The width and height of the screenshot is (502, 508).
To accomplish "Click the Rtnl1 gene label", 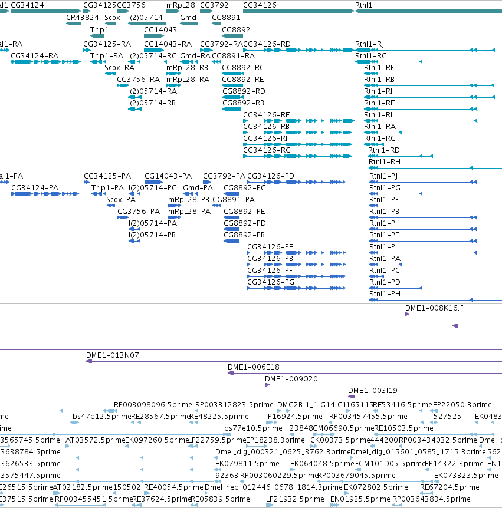I will (x=364, y=5).
